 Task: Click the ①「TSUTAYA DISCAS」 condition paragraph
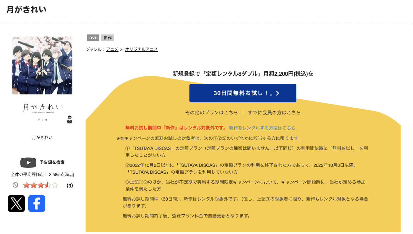(x=247, y=152)
